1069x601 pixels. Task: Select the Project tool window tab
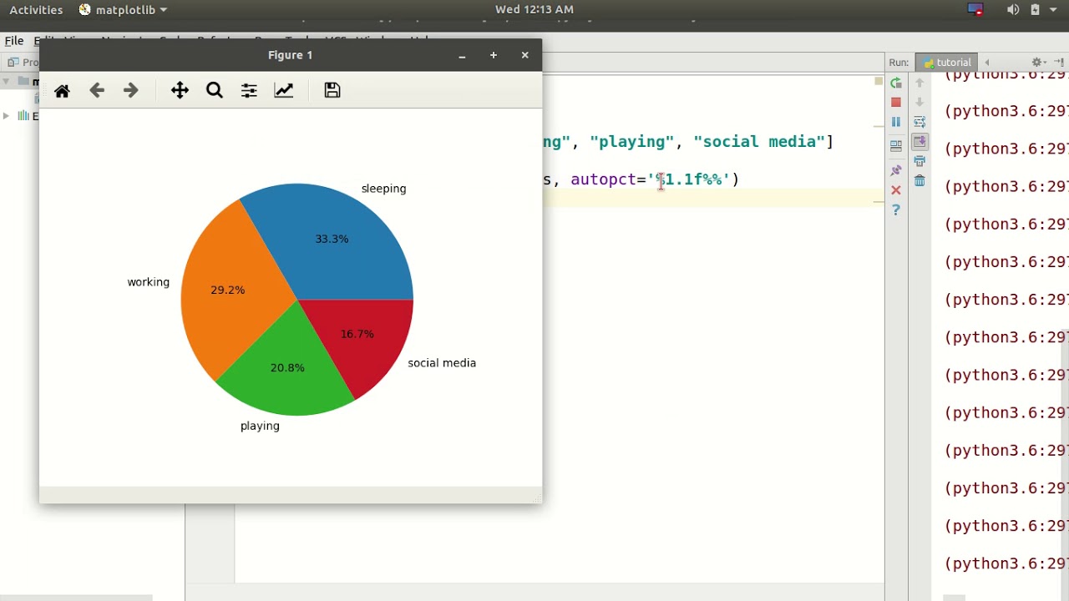coord(23,63)
